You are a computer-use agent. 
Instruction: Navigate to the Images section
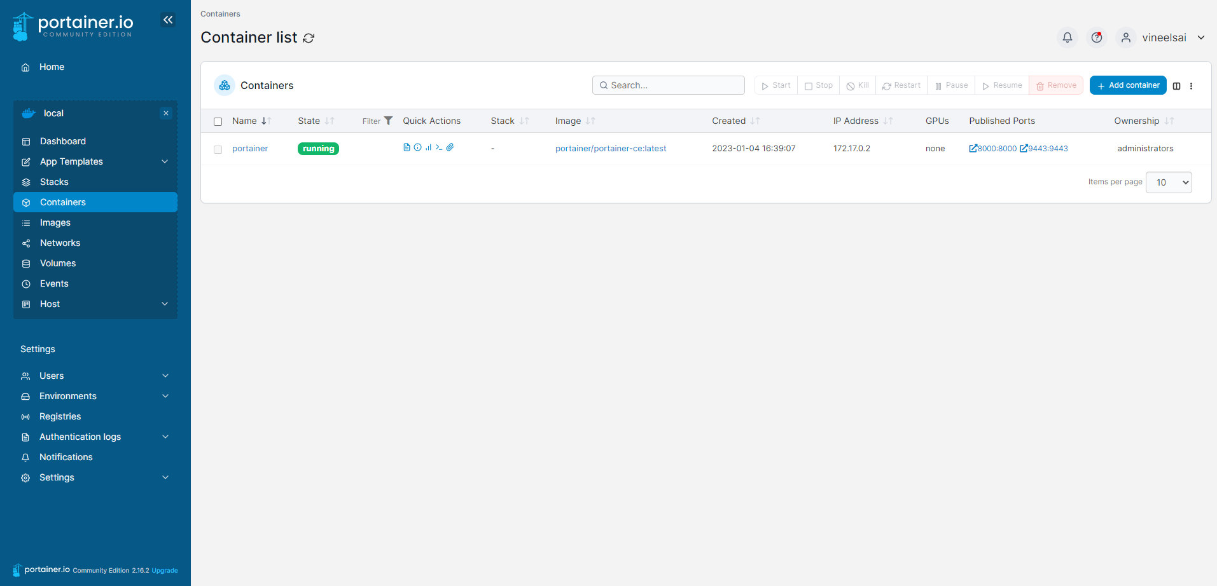[55, 222]
